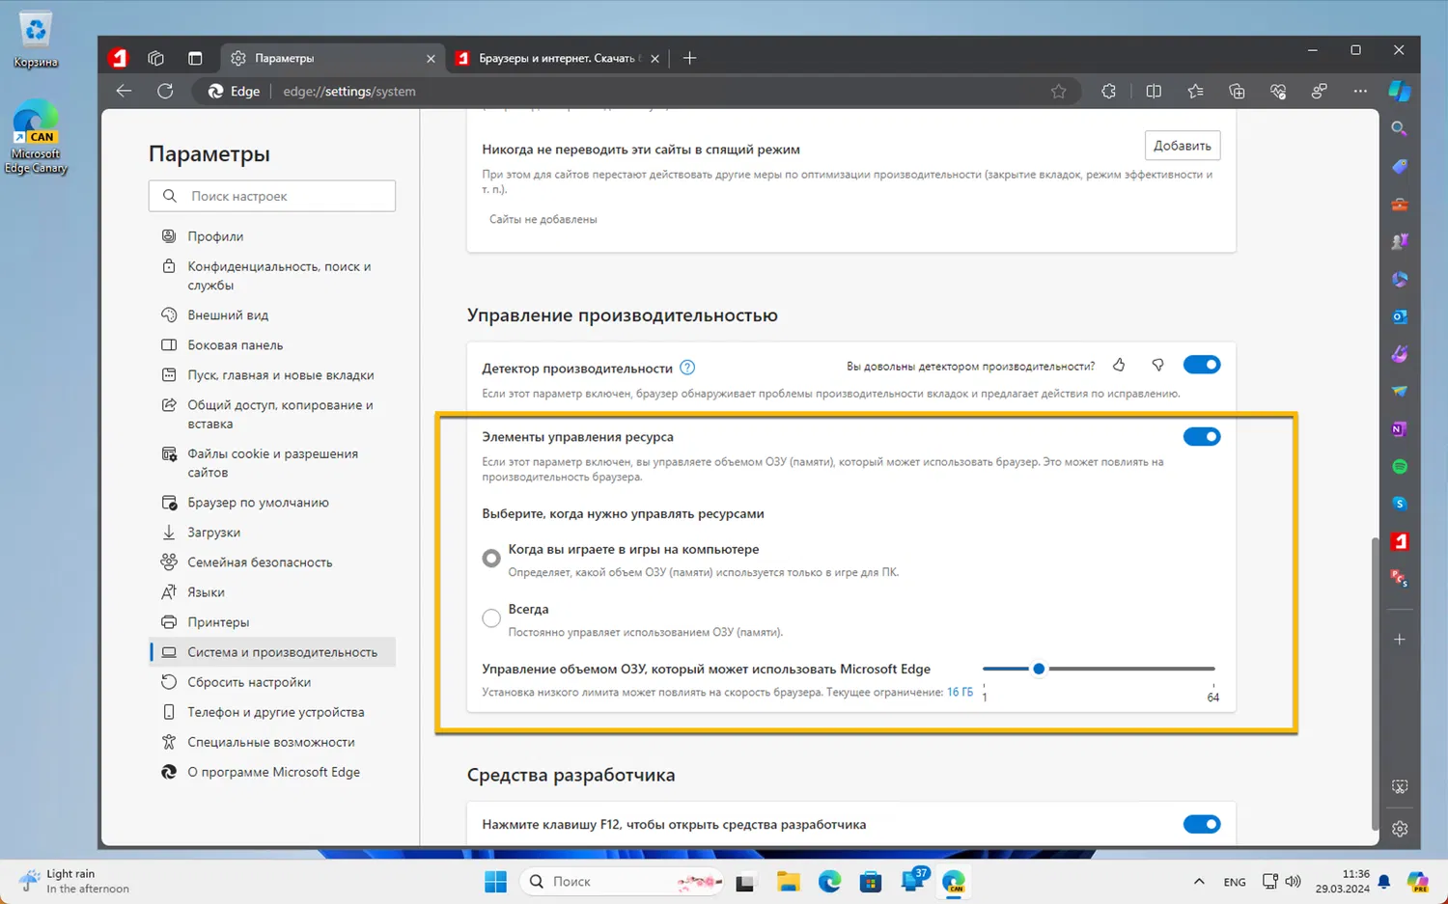Viewport: 1448px width, 904px height.
Task: Open Microsoft Store from the taskbar
Action: coord(871,882)
